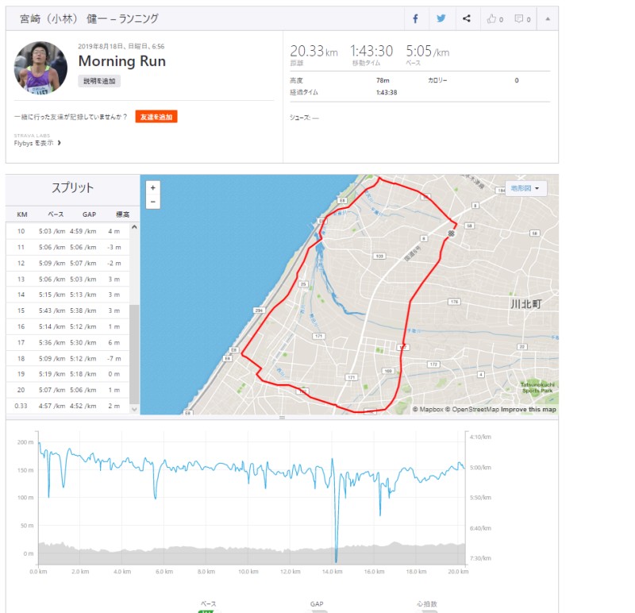This screenshot has width=635, height=613.
Task: Share the activity on Twitter
Action: click(x=441, y=19)
